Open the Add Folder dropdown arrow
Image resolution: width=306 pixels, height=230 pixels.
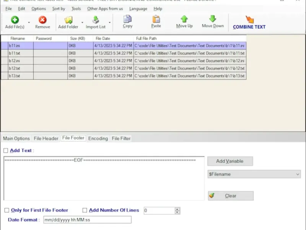[82, 23]
